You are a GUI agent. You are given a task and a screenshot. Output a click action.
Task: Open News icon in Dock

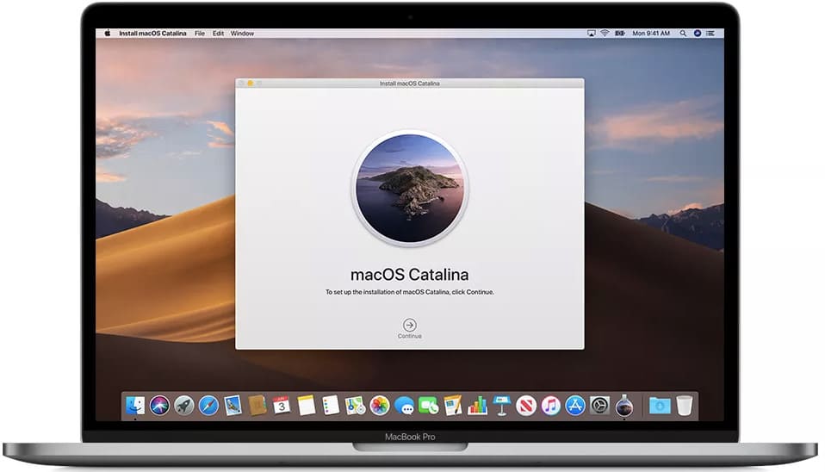tap(526, 406)
